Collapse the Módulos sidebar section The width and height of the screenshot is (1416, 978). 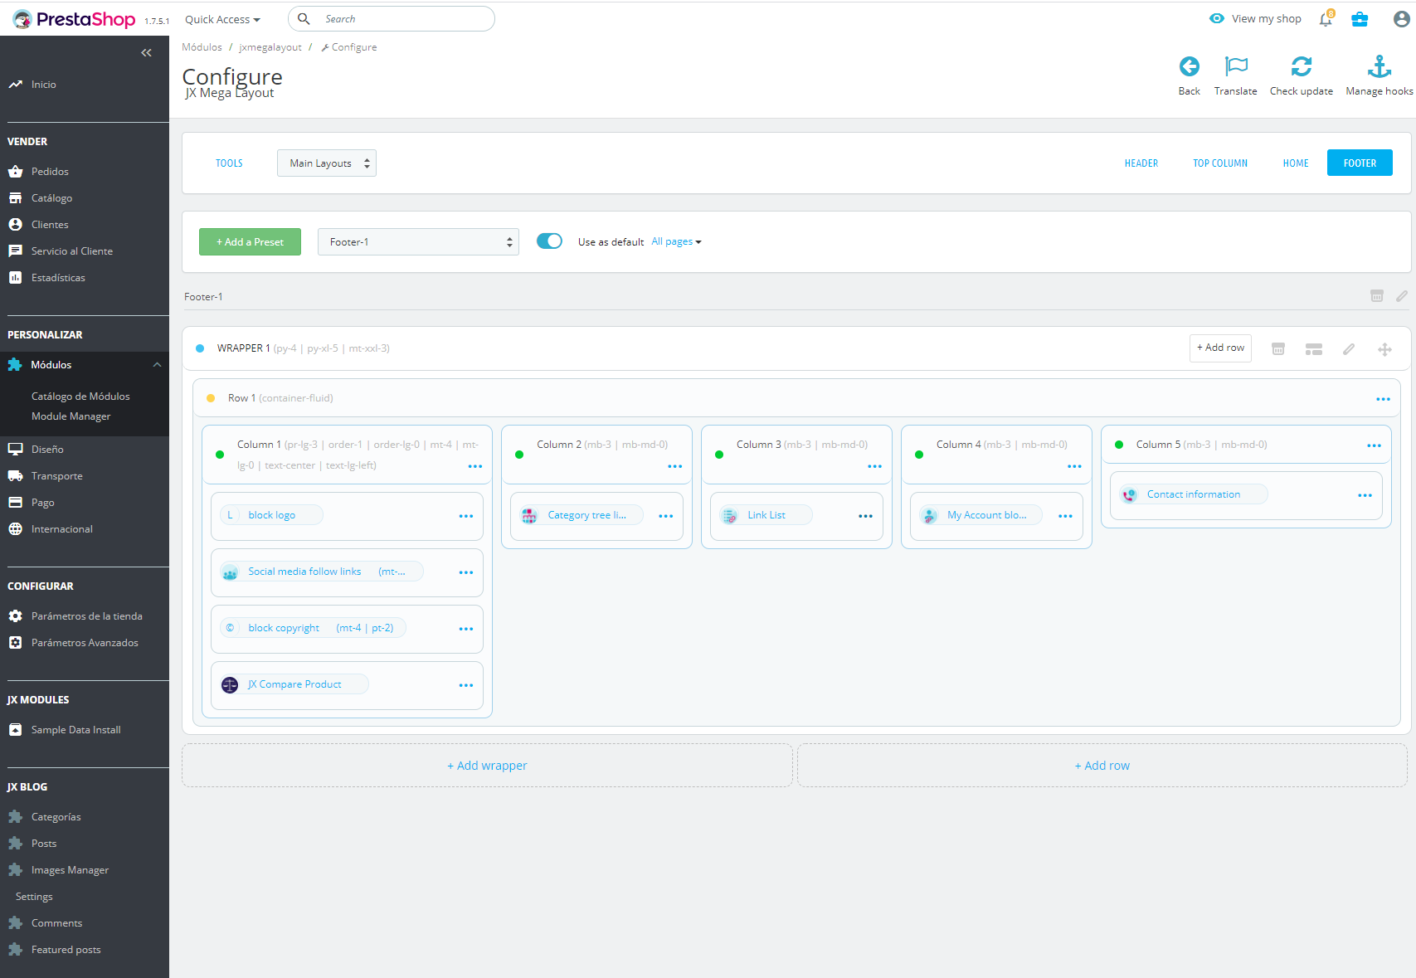[157, 365]
